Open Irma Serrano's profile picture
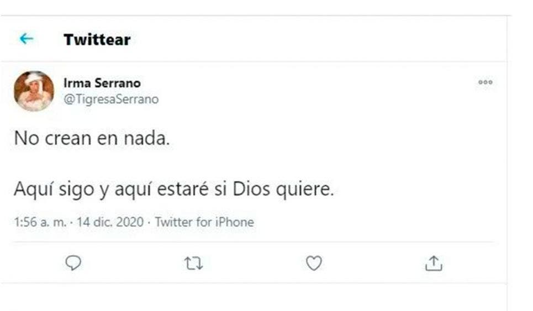 [34, 91]
